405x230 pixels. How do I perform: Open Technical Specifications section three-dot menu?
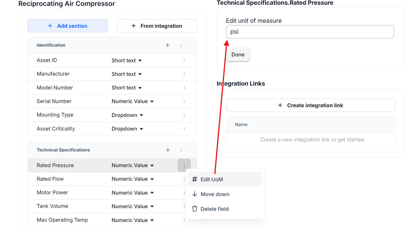point(181,150)
